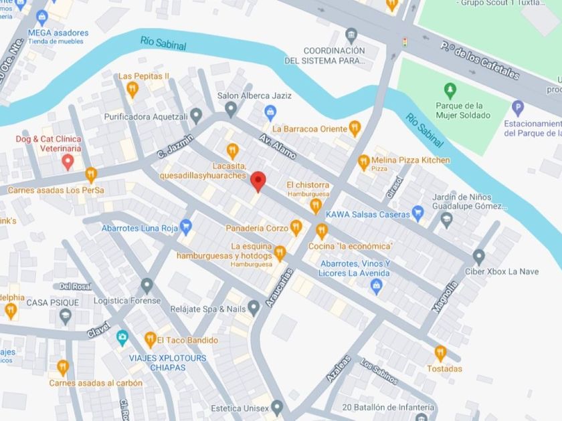Click Relájate Spa & Nails marker
562x421 pixels.
(254, 308)
